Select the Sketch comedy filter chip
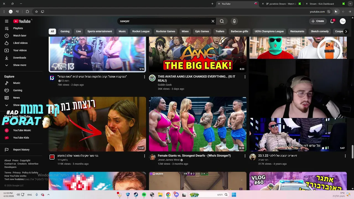This screenshot has width=354, height=199. coord(320,32)
